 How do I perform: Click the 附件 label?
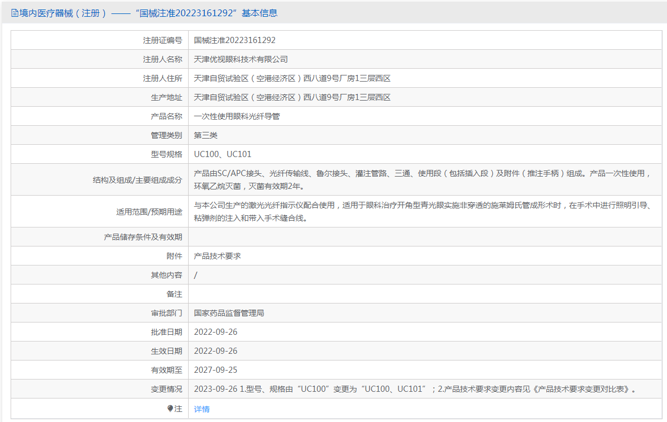[174, 256]
